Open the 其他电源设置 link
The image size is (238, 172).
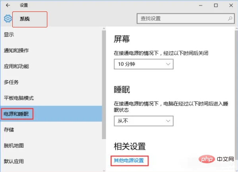pos(129,161)
